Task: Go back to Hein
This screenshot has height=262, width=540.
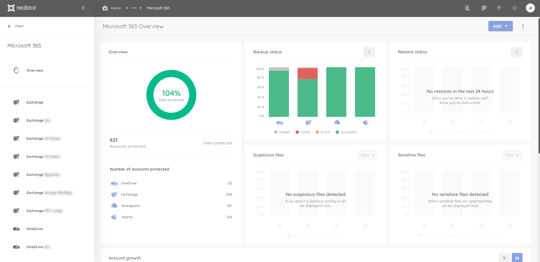Action: click(19, 26)
